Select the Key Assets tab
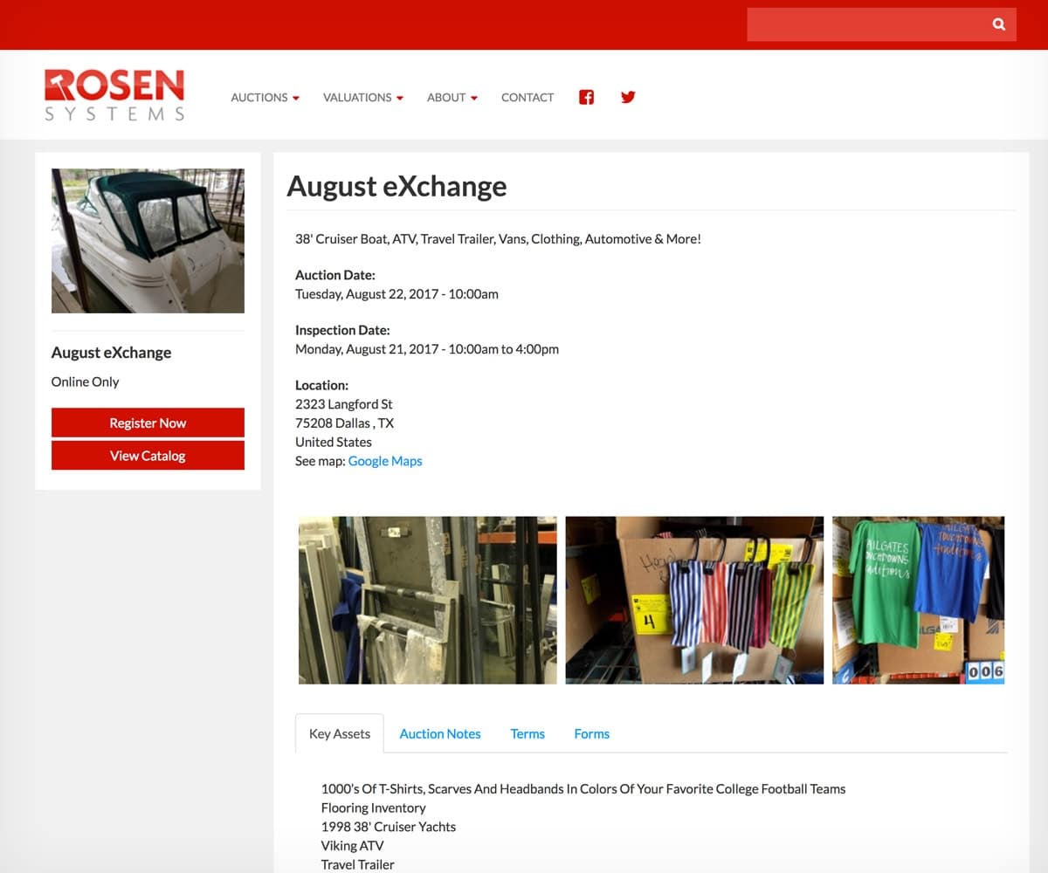The width and height of the screenshot is (1048, 873). click(x=340, y=733)
